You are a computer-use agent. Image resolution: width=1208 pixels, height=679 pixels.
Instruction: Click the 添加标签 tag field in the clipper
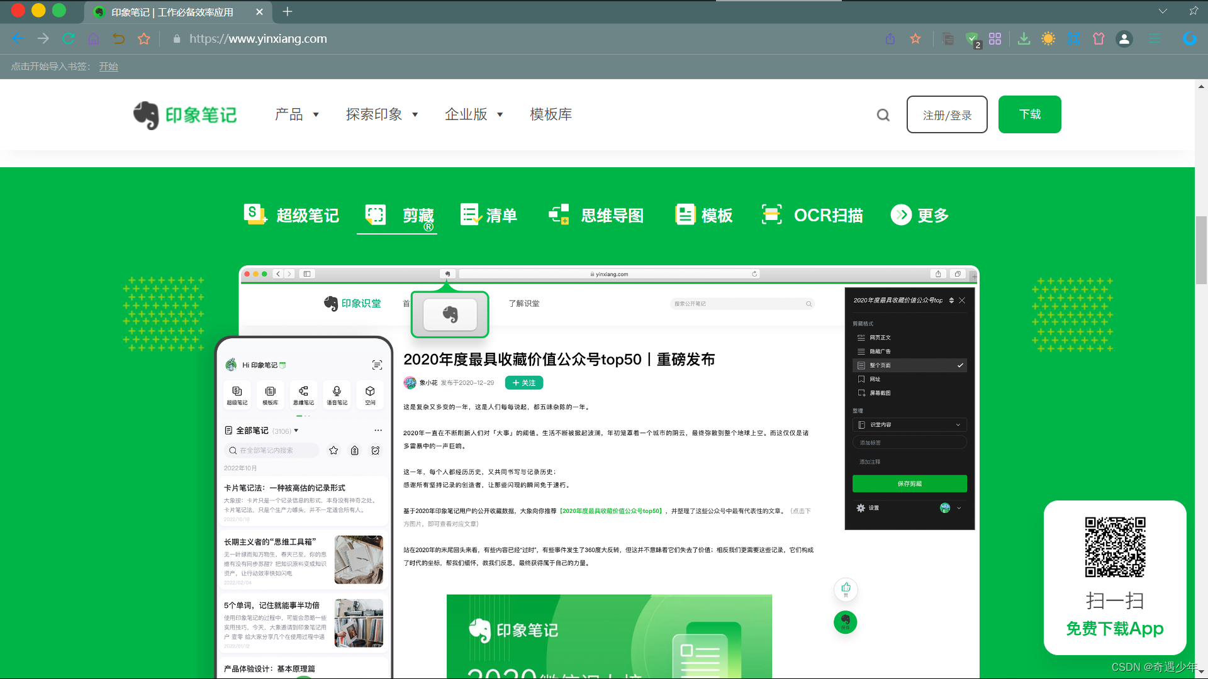pos(909,443)
